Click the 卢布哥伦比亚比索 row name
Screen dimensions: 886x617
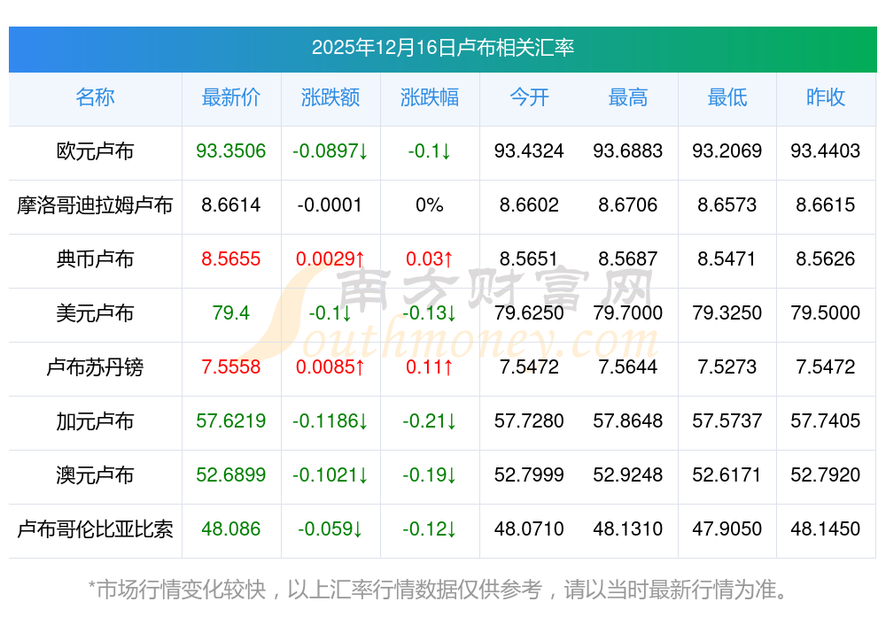point(95,529)
